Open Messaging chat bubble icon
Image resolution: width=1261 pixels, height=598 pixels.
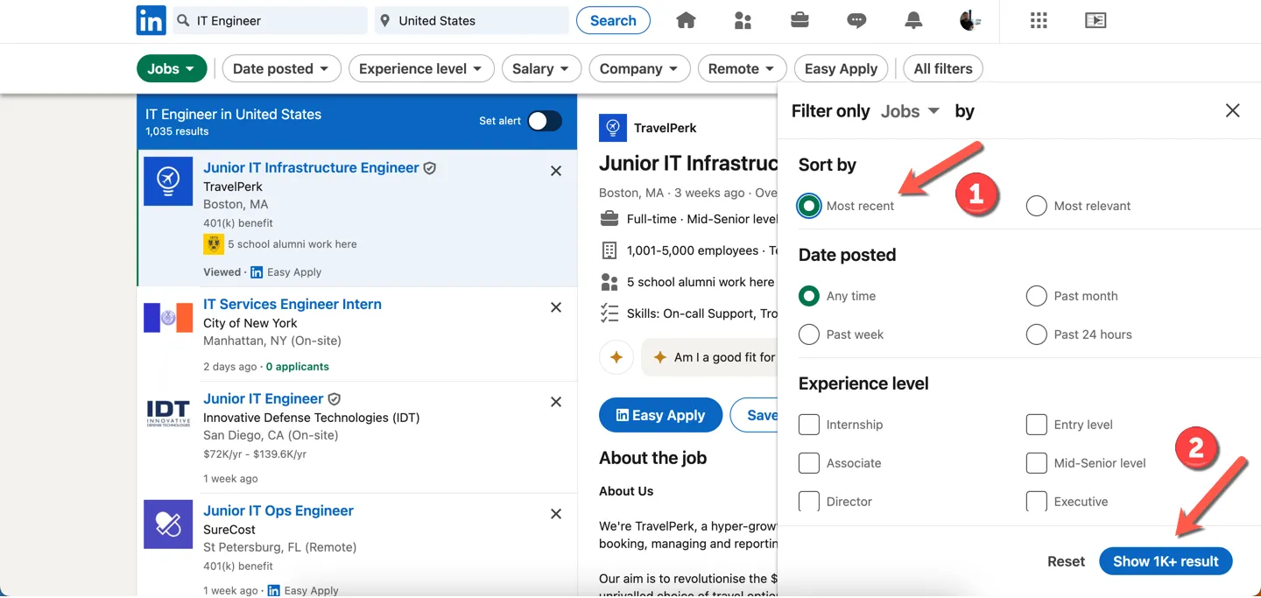pos(856,20)
